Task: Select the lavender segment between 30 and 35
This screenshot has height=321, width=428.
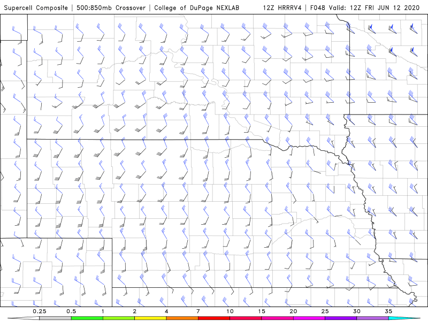Action: coord(372,318)
